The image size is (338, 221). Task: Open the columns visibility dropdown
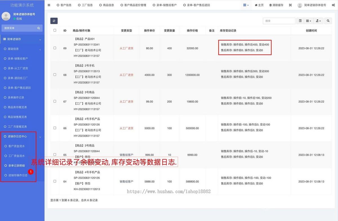click(x=308, y=21)
